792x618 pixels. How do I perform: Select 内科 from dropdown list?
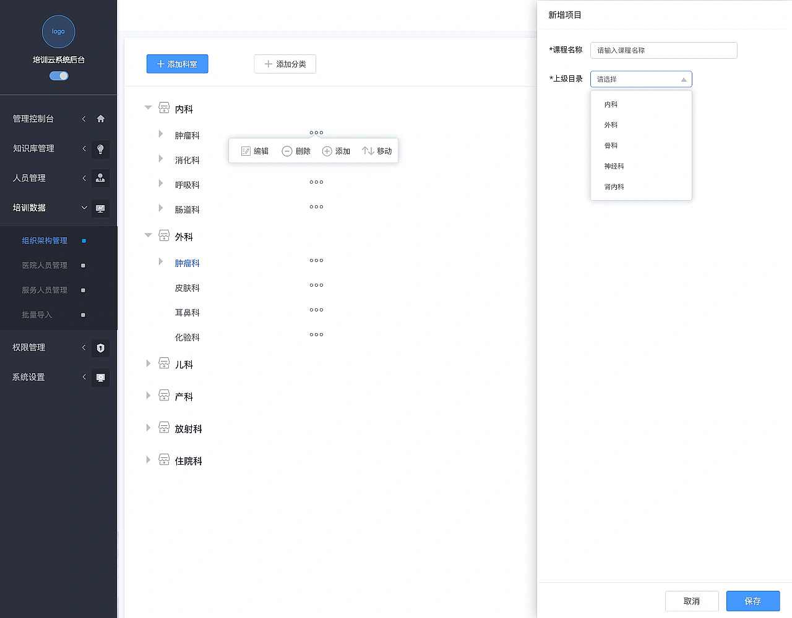pos(641,104)
